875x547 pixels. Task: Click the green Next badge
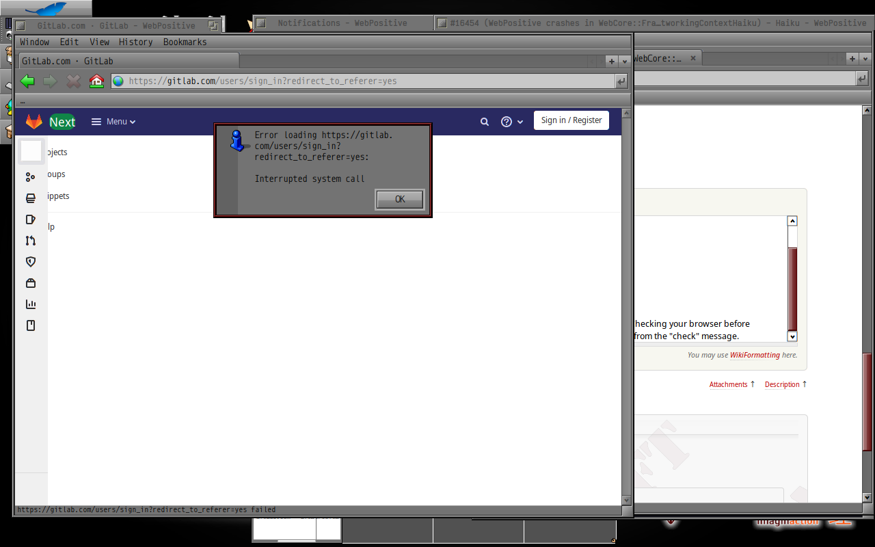pos(62,122)
